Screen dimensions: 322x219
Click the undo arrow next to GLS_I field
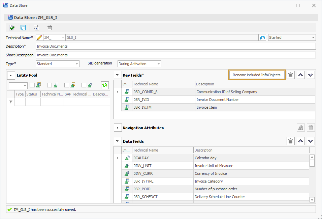262,37
